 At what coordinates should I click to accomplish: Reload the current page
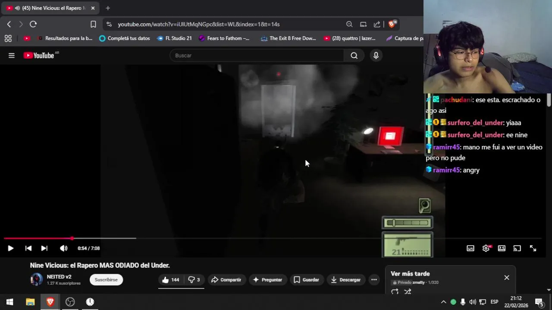[33, 24]
